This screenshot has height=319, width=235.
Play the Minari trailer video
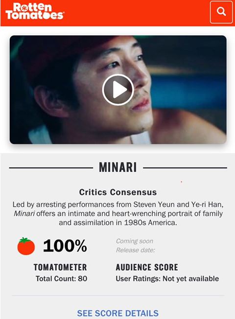[x=118, y=90]
